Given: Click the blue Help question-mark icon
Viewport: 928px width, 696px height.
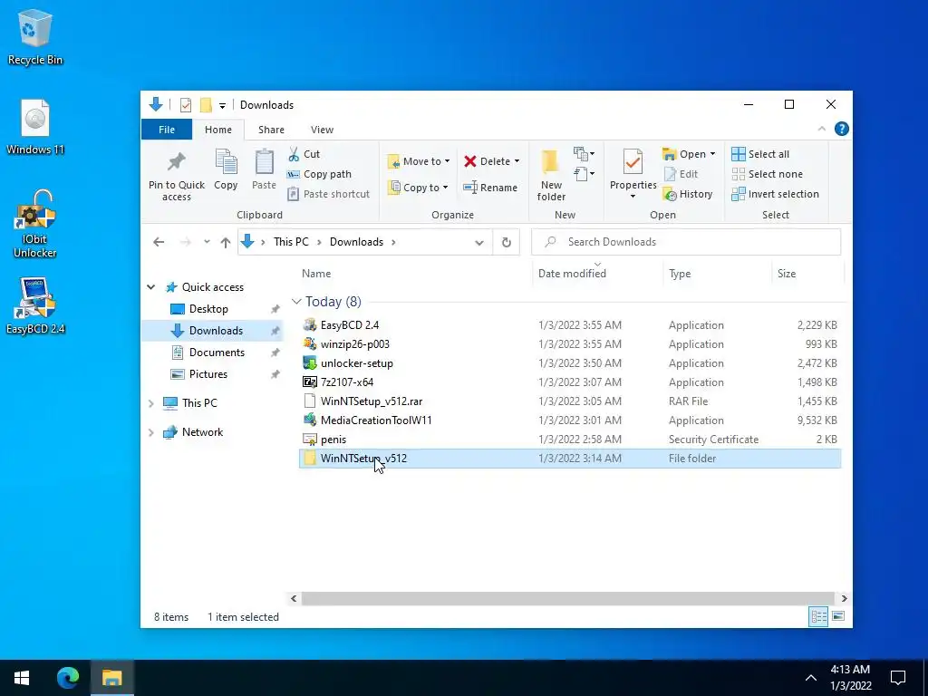Looking at the screenshot, I should tap(841, 129).
